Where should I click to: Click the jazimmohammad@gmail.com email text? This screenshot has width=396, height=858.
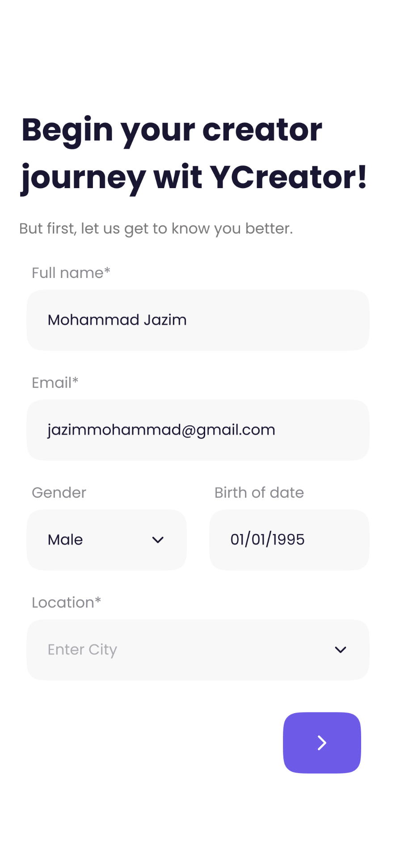[161, 430]
